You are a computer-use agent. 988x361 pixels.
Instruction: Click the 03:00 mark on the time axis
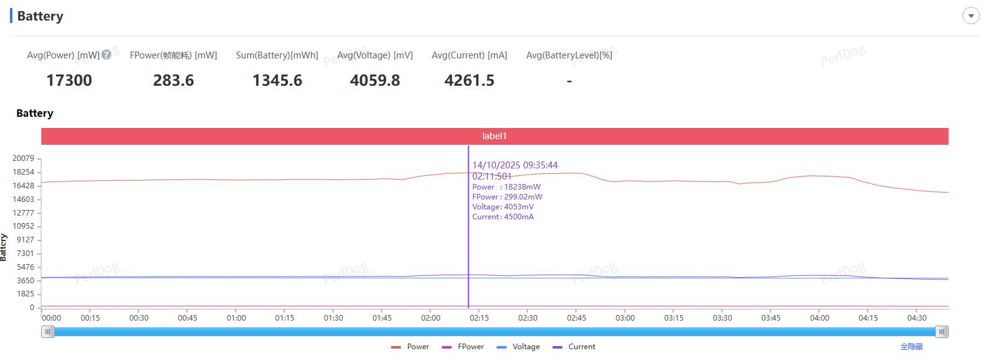pyautogui.click(x=625, y=318)
